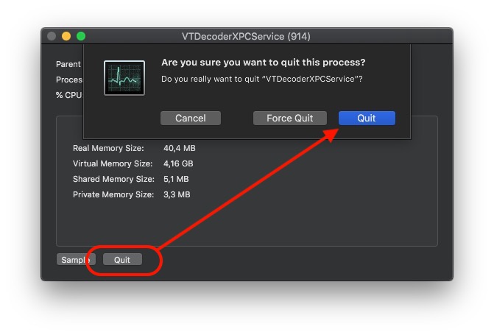Click the VTDecoderXPCService (914) window title

tap(247, 36)
